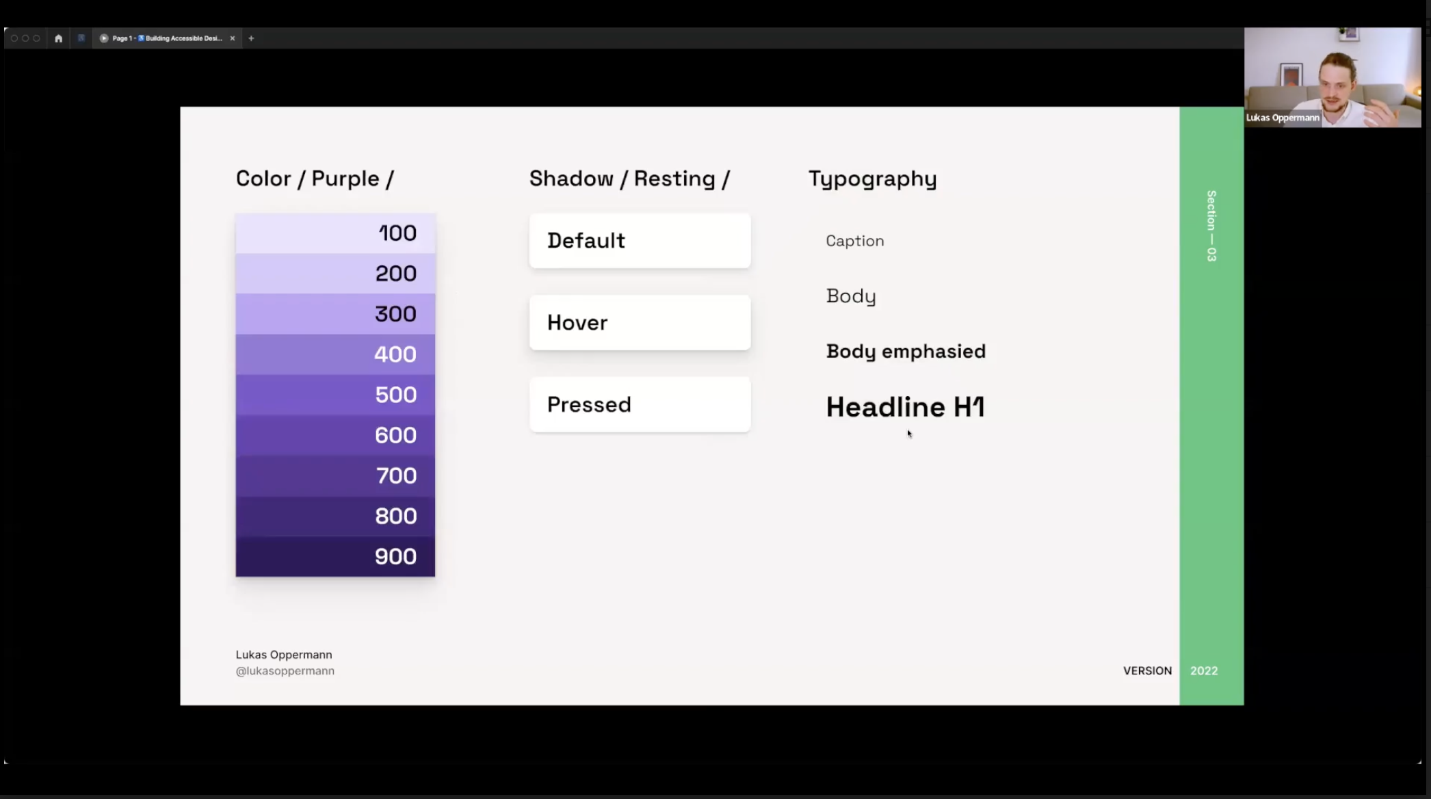1431x799 pixels.
Task: Click the play icon on the presentation tab
Action: tap(104, 38)
